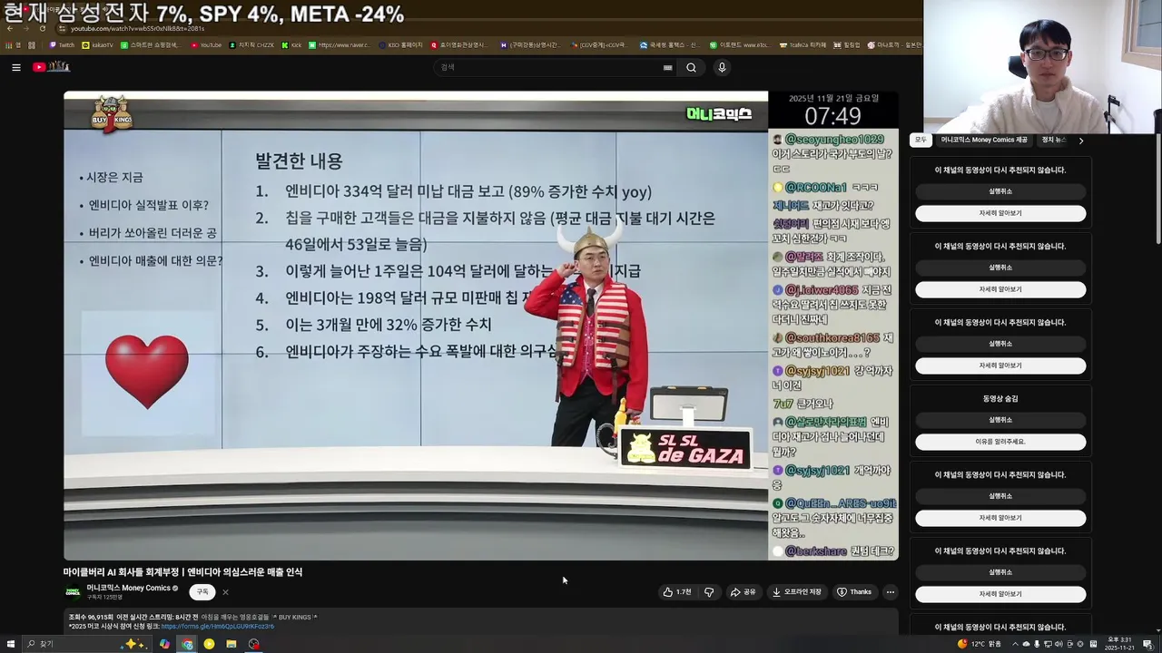The height and width of the screenshot is (653, 1162).
Task: Open the three-dot more actions menu
Action: tap(890, 592)
